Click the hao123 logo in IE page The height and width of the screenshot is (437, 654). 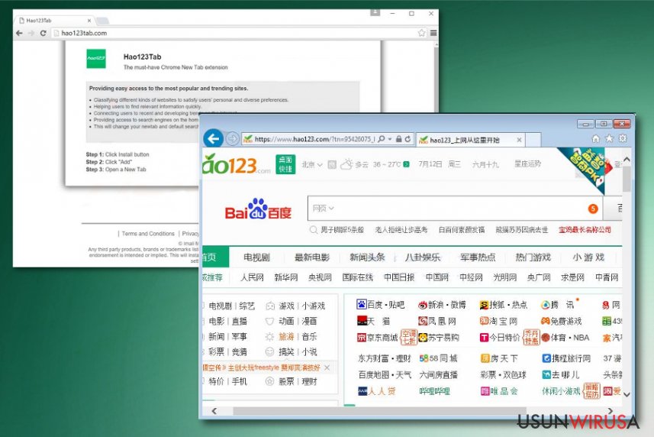coord(237,164)
